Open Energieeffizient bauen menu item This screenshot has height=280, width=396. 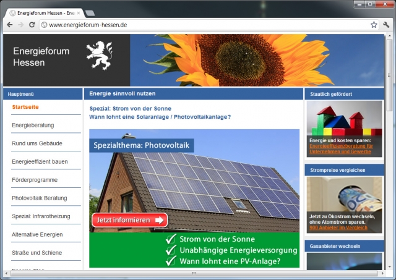[40, 161]
